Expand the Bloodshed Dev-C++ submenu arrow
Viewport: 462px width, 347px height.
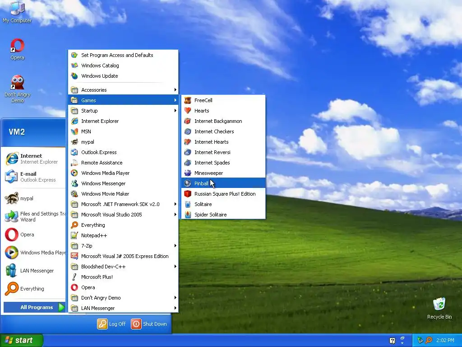(x=176, y=267)
